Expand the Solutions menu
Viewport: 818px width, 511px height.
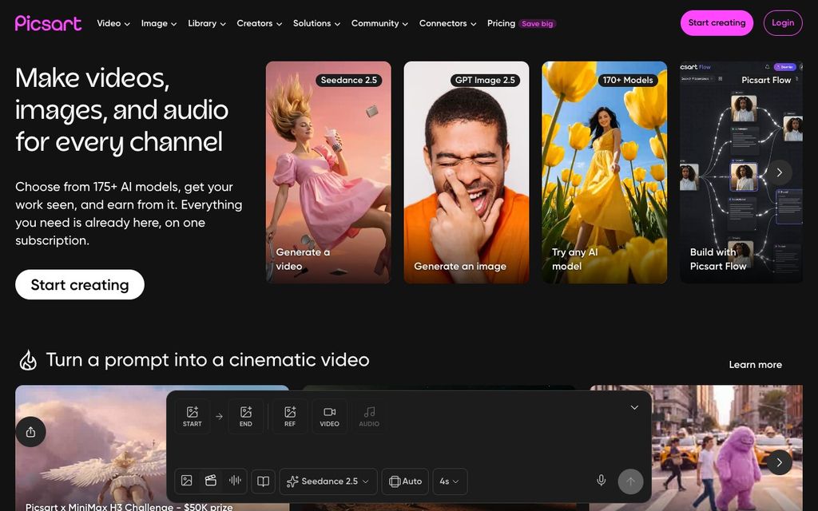pyautogui.click(x=316, y=23)
